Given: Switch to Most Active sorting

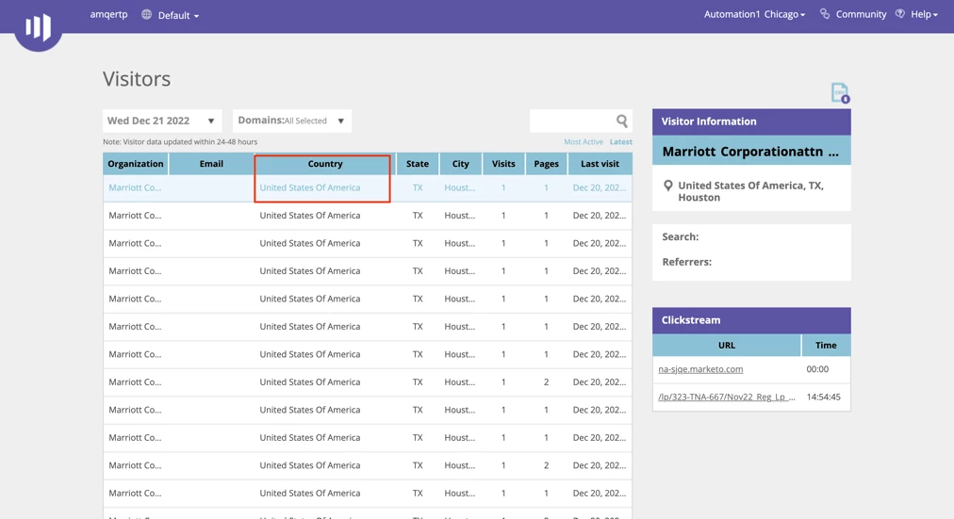Looking at the screenshot, I should pos(583,141).
